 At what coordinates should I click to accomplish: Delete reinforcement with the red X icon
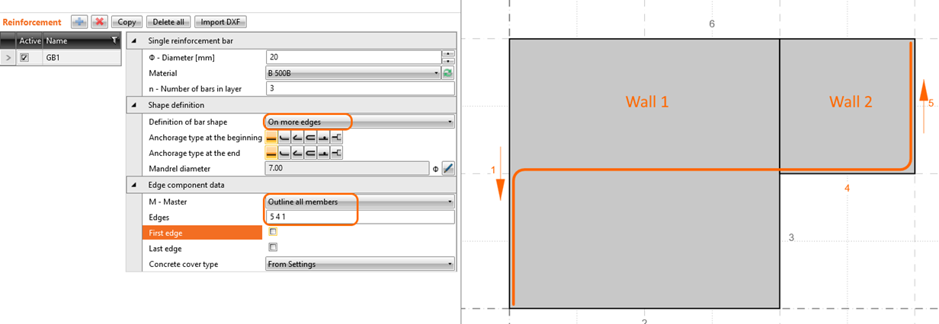99,22
